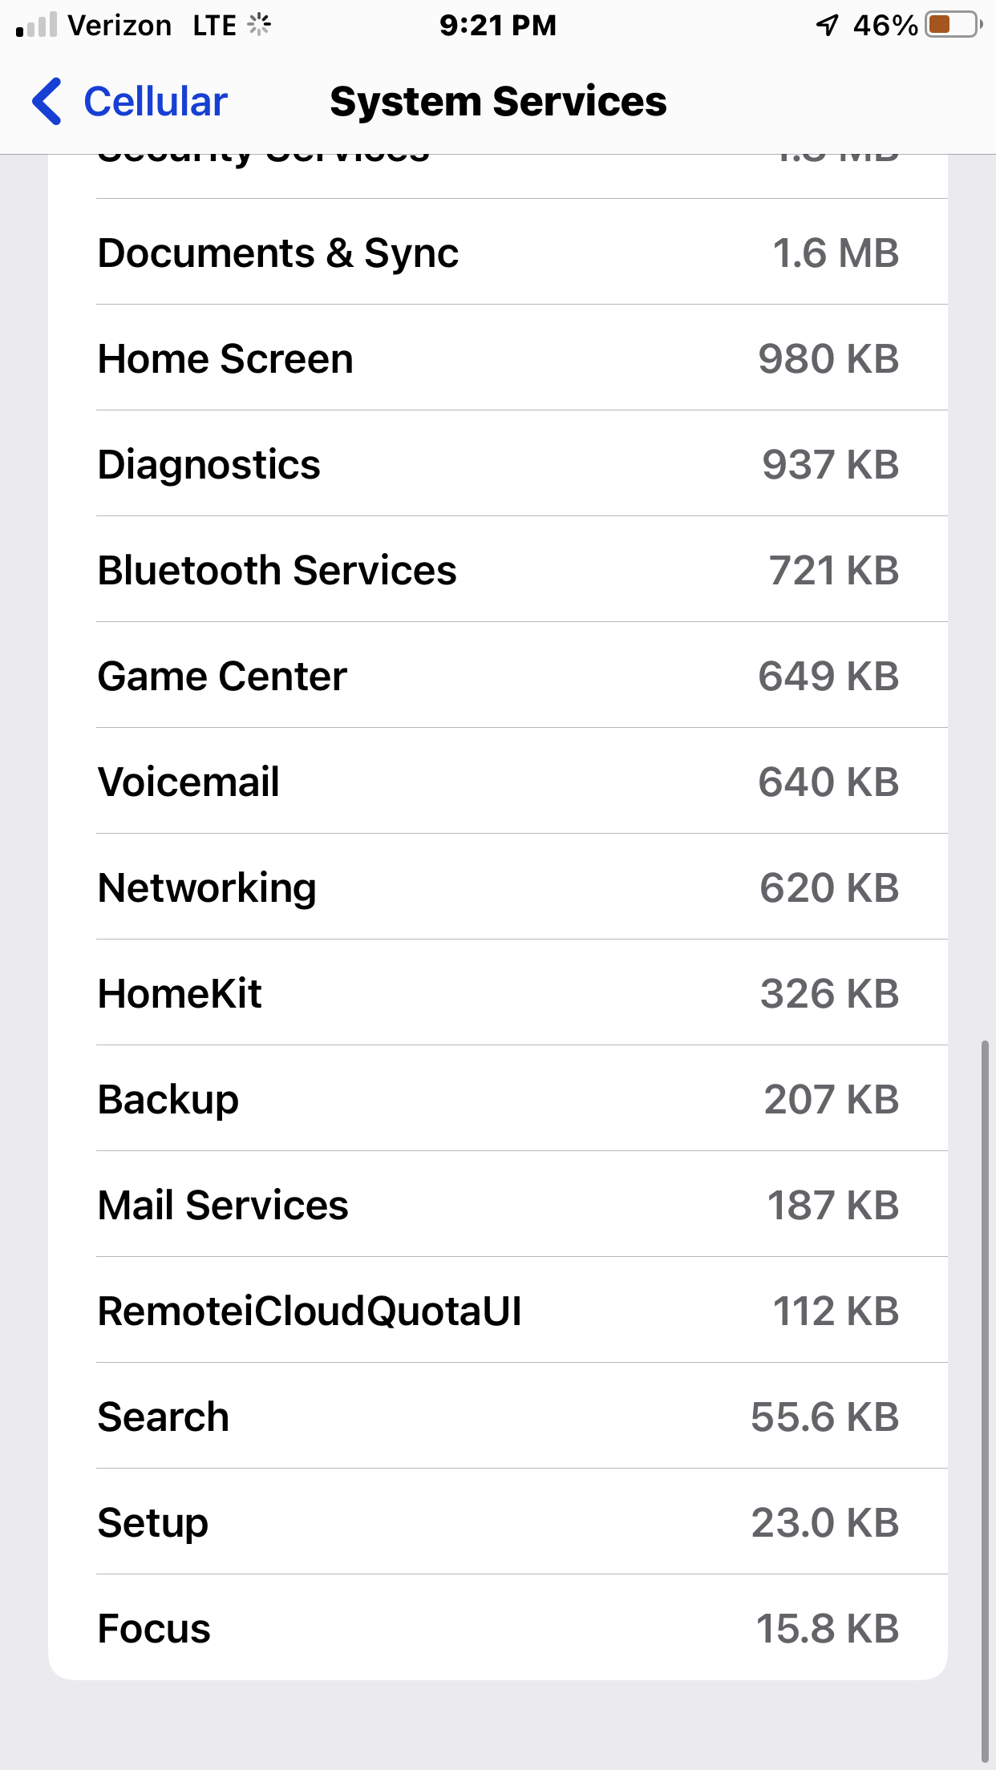Image resolution: width=996 pixels, height=1770 pixels.
Task: Tap the Diagnostics entry
Action: [497, 465]
